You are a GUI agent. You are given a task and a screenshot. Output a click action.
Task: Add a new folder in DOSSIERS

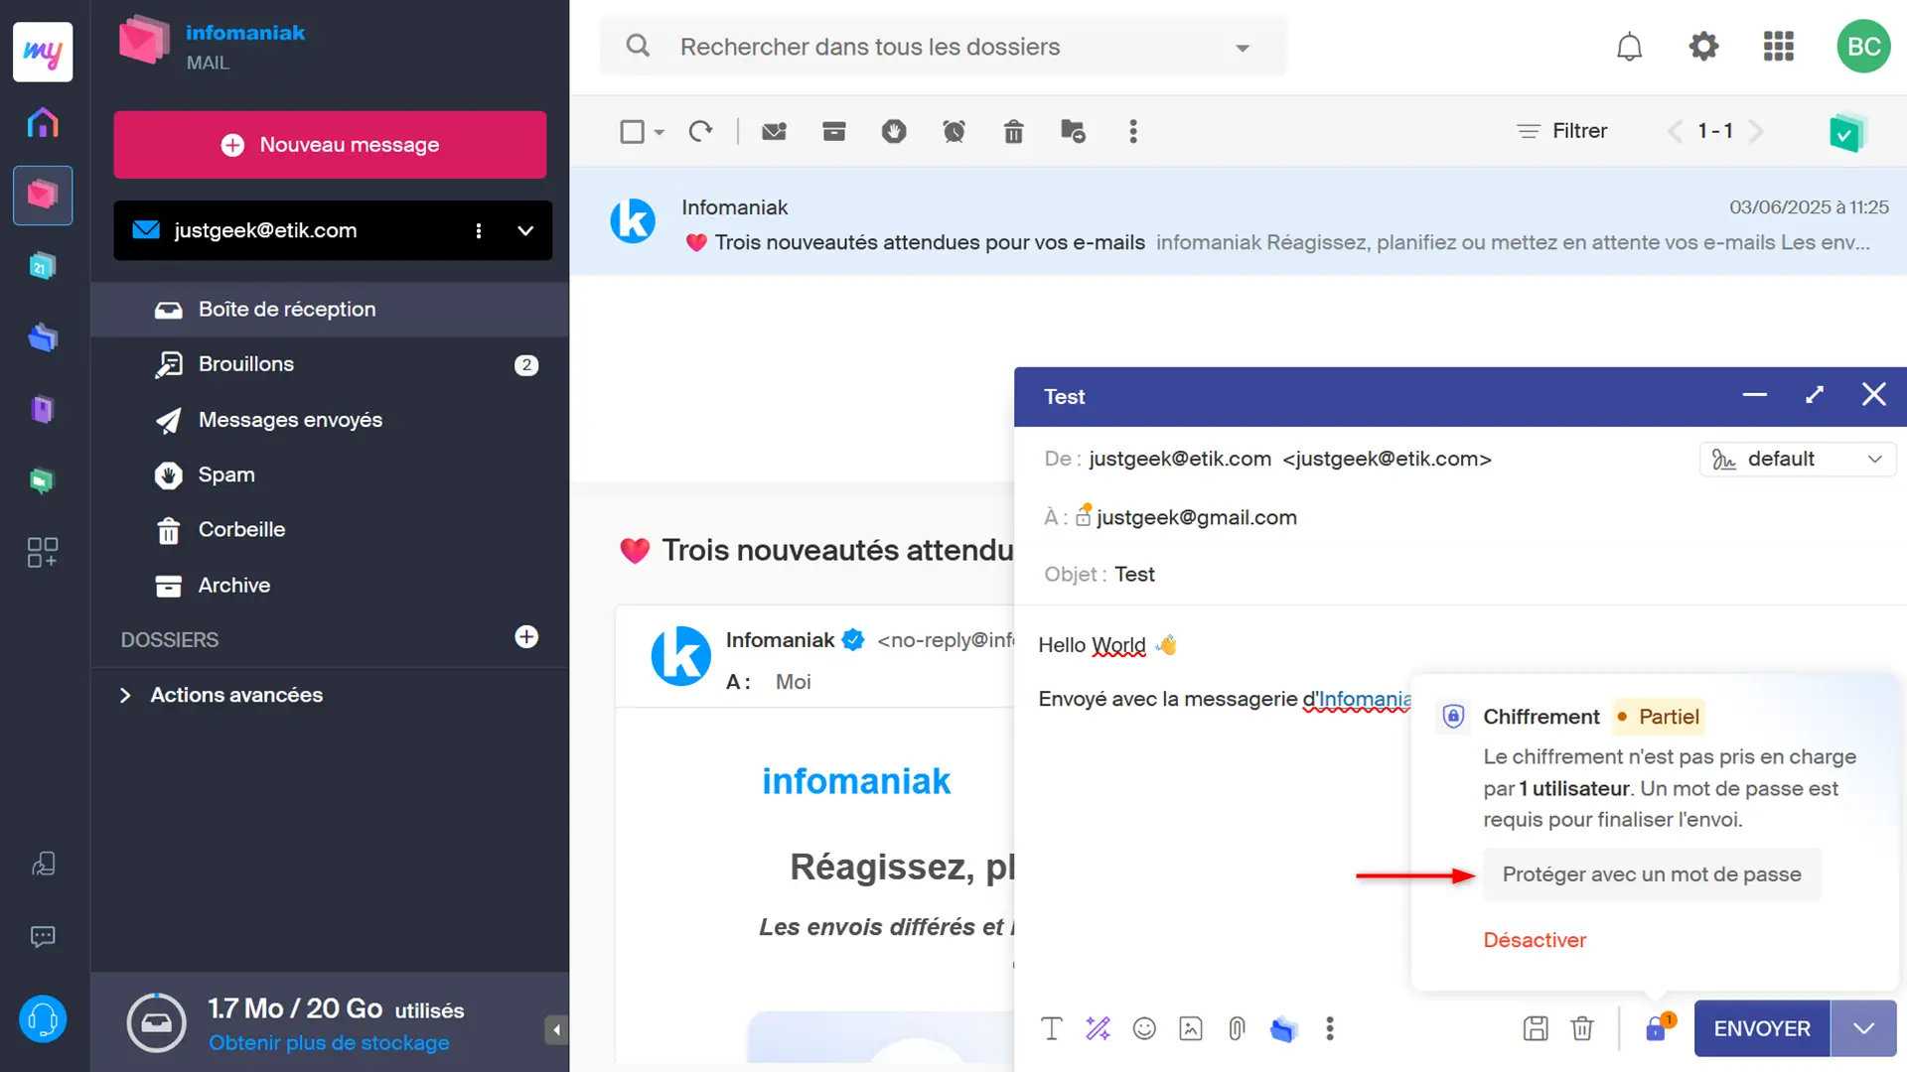point(526,637)
